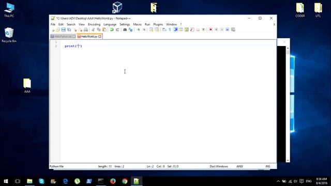Image resolution: width=331 pixels, height=186 pixels.
Task: Expand the system tray hidden icons chevron
Action: tap(278, 181)
